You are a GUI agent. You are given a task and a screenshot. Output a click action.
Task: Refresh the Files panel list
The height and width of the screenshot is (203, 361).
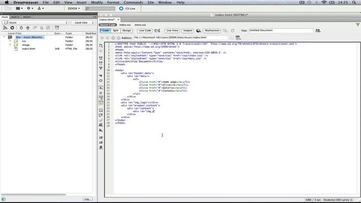coord(12,28)
